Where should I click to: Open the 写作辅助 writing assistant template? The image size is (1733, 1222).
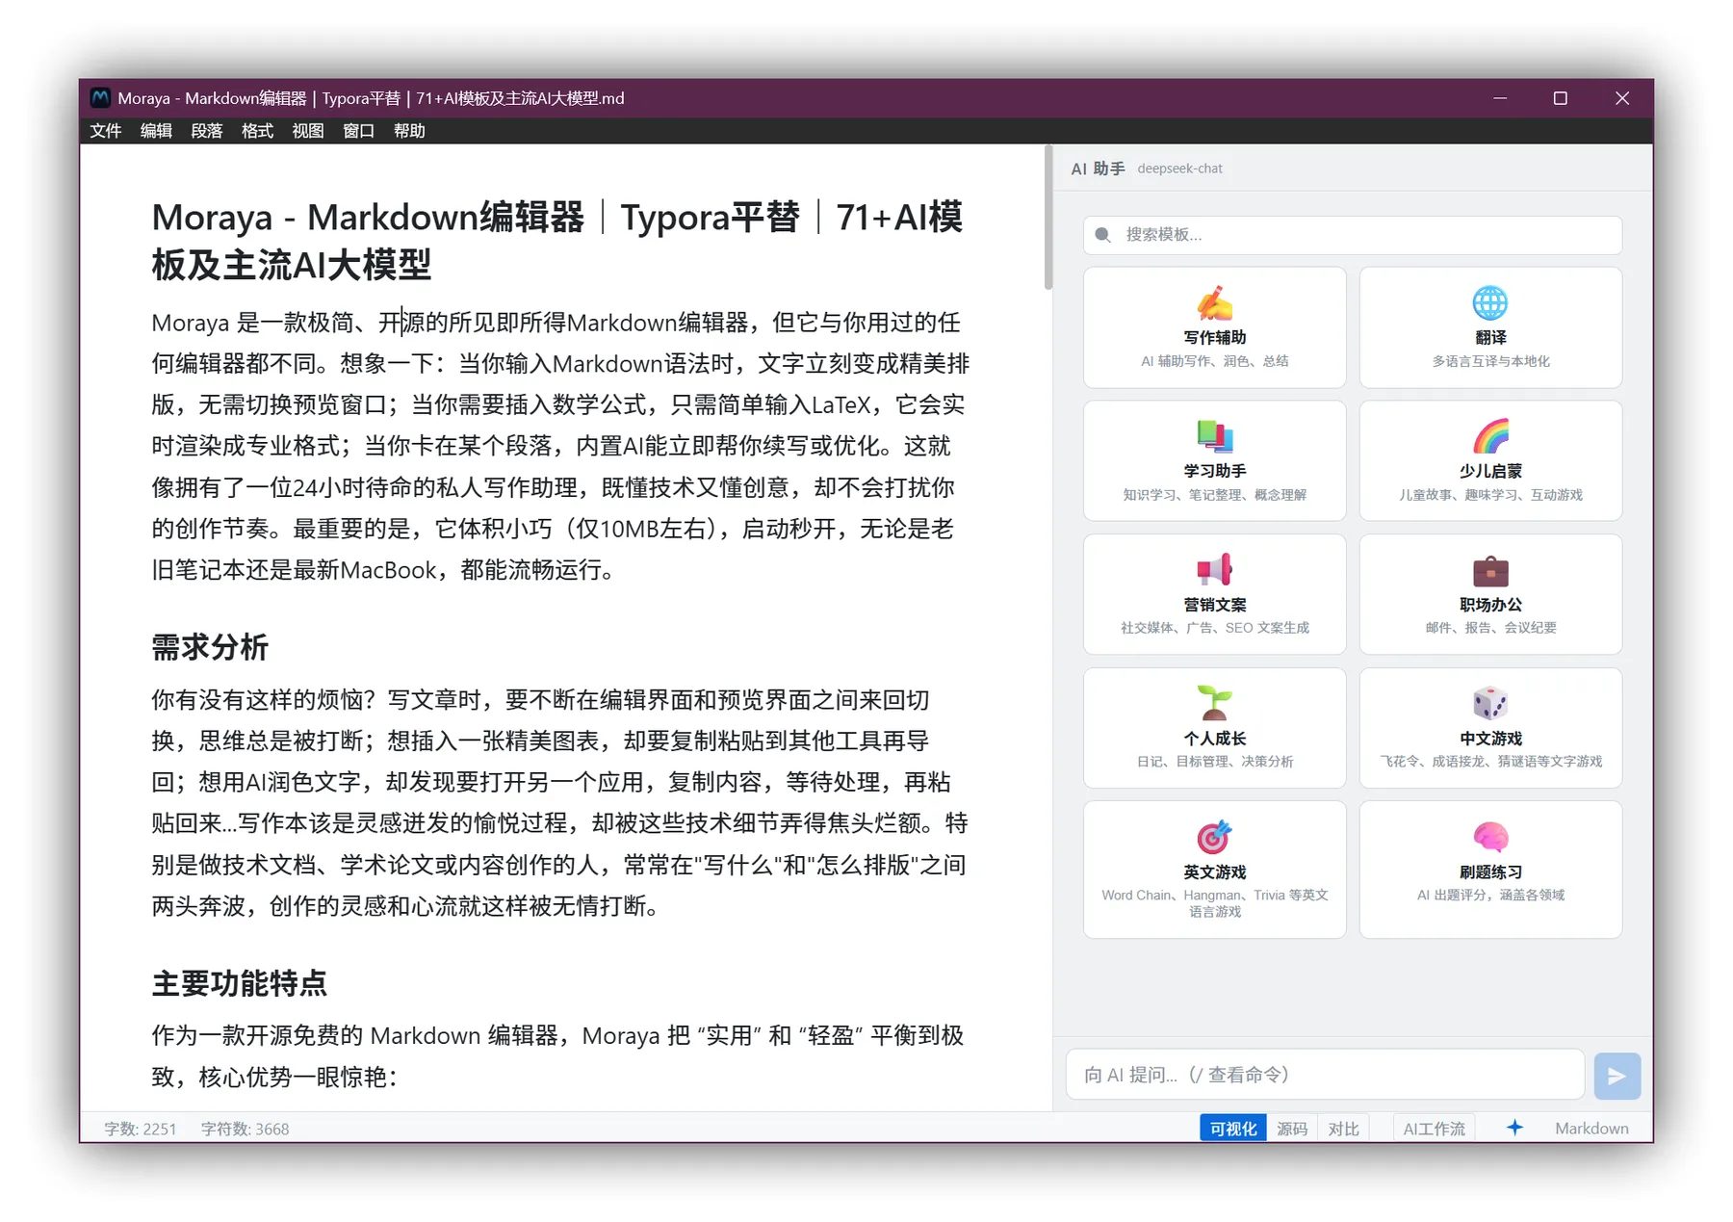(x=1214, y=327)
